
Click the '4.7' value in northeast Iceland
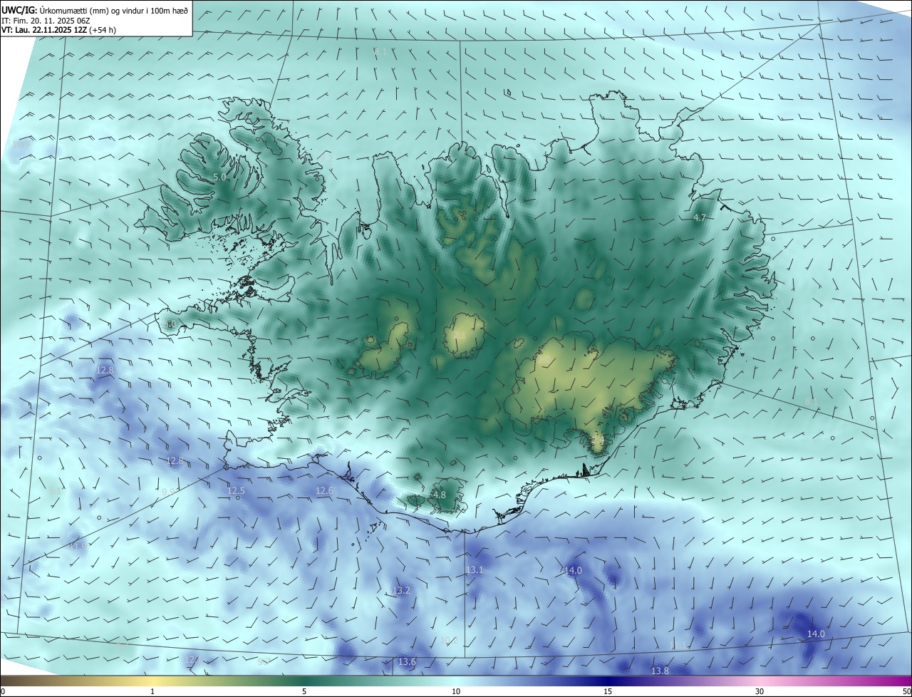699,217
